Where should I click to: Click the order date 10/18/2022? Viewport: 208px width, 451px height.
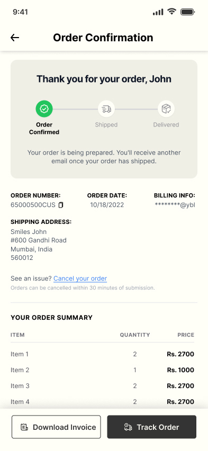point(107,205)
